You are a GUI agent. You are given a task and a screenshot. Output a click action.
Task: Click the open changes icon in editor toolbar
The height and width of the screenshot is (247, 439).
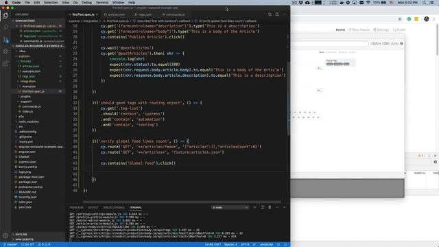270,14
